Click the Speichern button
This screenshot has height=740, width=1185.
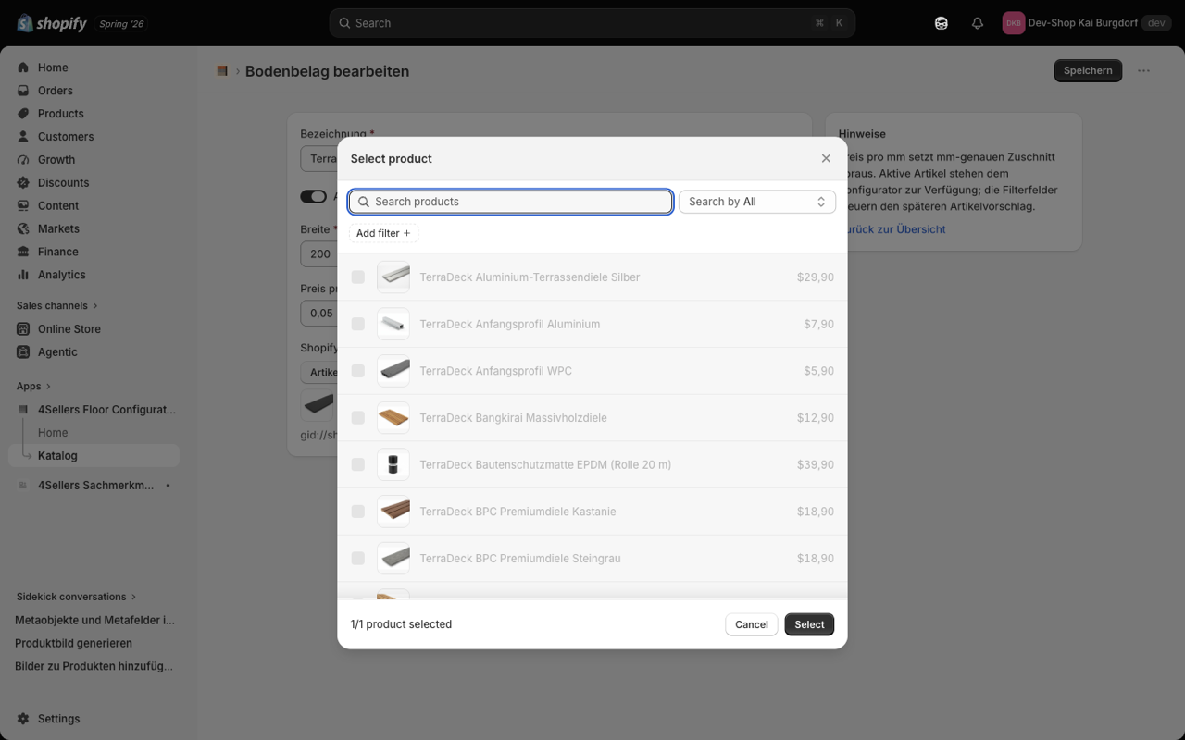[x=1088, y=71]
